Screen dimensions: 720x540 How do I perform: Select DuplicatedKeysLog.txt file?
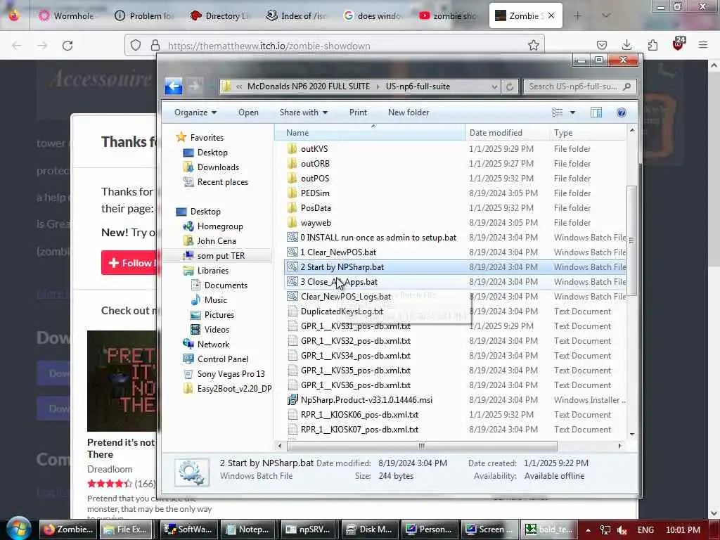342,311
